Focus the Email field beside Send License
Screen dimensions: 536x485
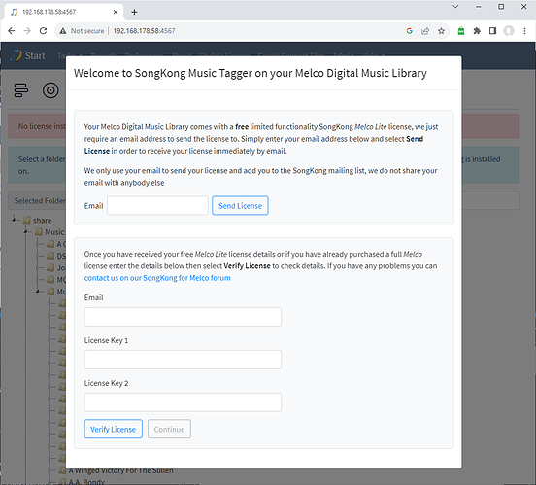(157, 205)
